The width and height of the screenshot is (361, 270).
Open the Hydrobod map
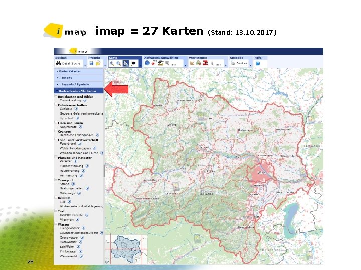tap(67, 118)
